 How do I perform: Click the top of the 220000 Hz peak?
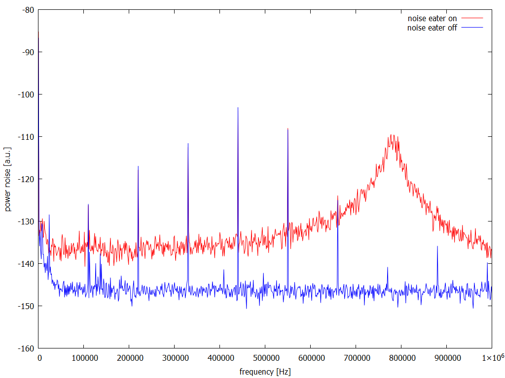pyautogui.click(x=138, y=167)
